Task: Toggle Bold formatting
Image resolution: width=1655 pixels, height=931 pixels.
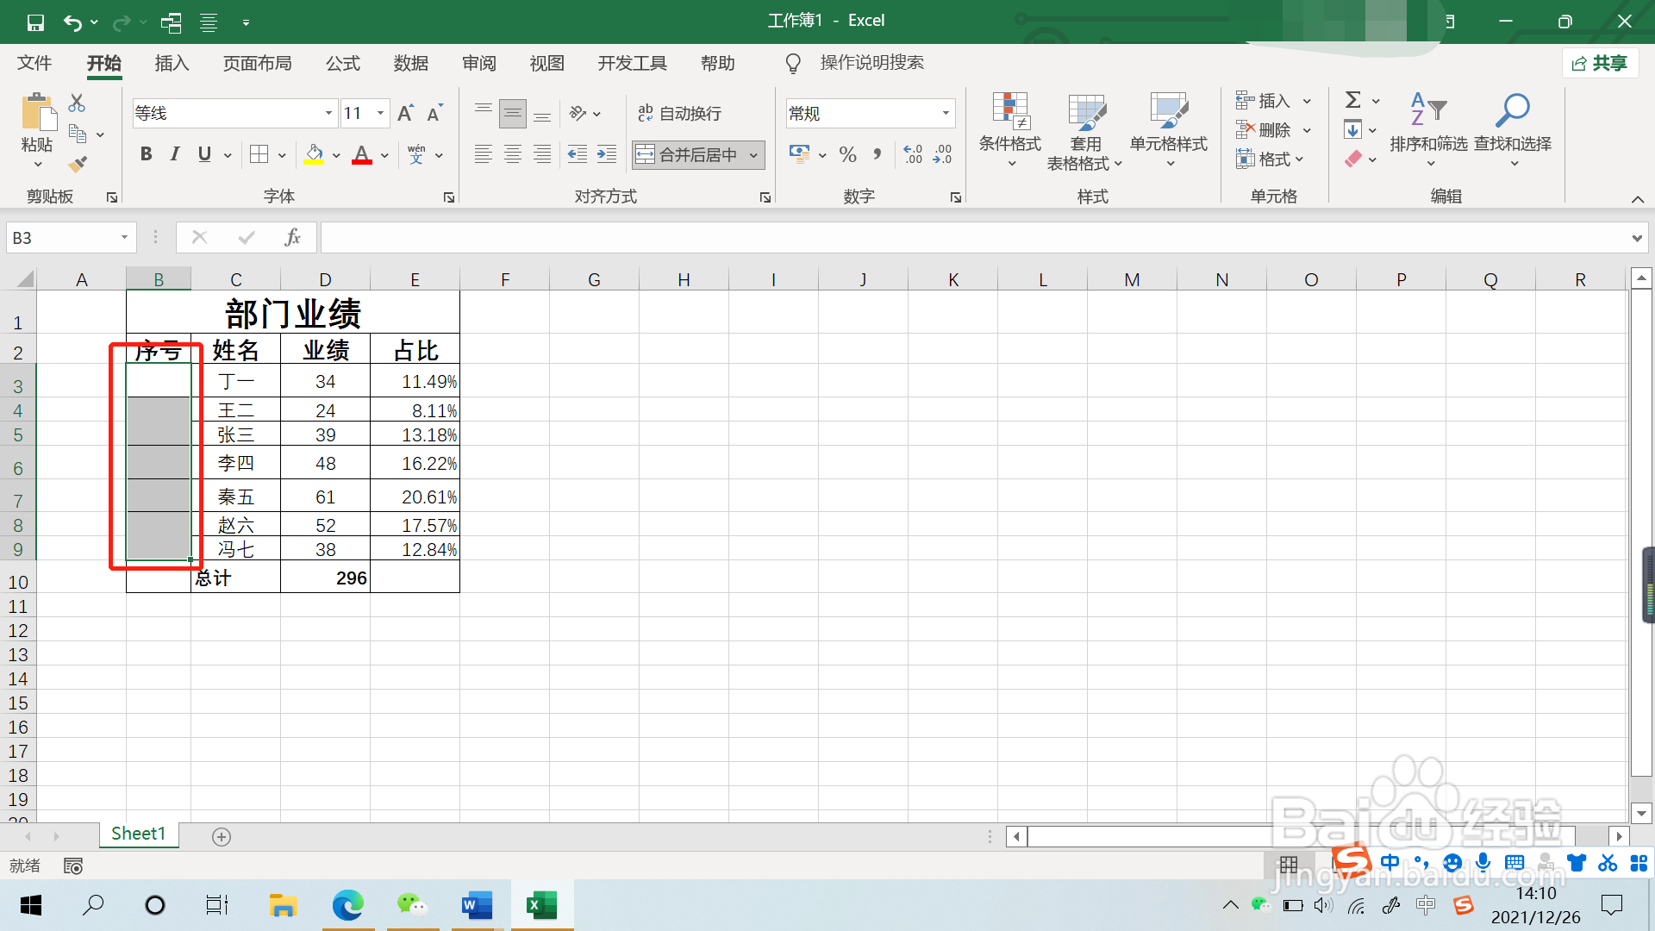Action: 146,154
